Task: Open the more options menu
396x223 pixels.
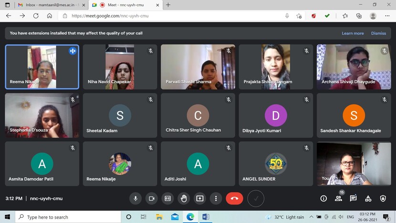Action: click(216, 198)
